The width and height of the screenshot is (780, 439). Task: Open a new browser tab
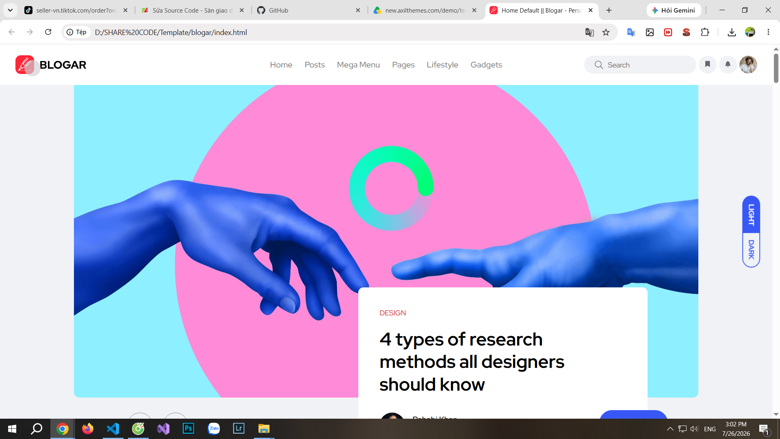609,11
